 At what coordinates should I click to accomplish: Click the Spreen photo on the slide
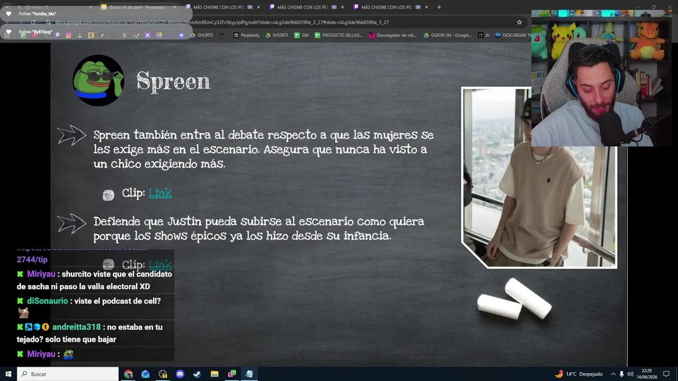(x=539, y=178)
